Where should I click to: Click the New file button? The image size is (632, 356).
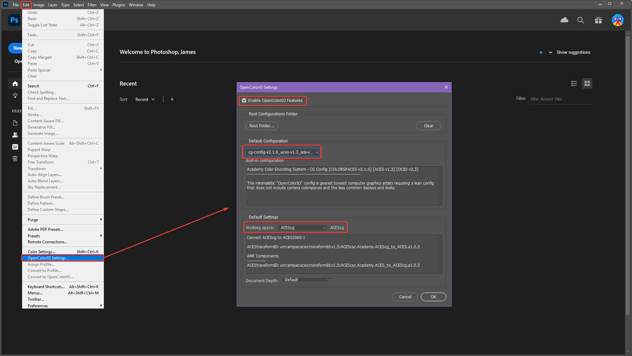tap(15, 48)
